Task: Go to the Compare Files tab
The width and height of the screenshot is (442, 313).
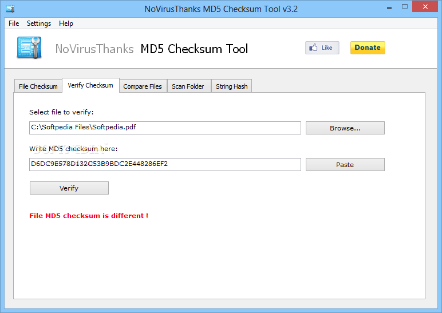Action: tap(143, 86)
